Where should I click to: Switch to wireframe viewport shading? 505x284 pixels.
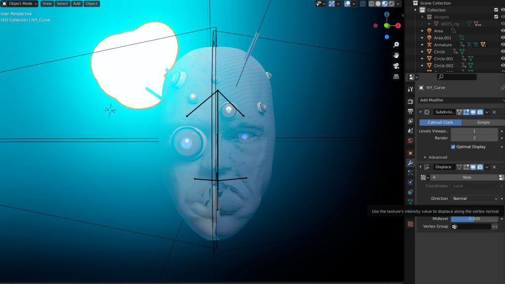(x=371, y=3)
